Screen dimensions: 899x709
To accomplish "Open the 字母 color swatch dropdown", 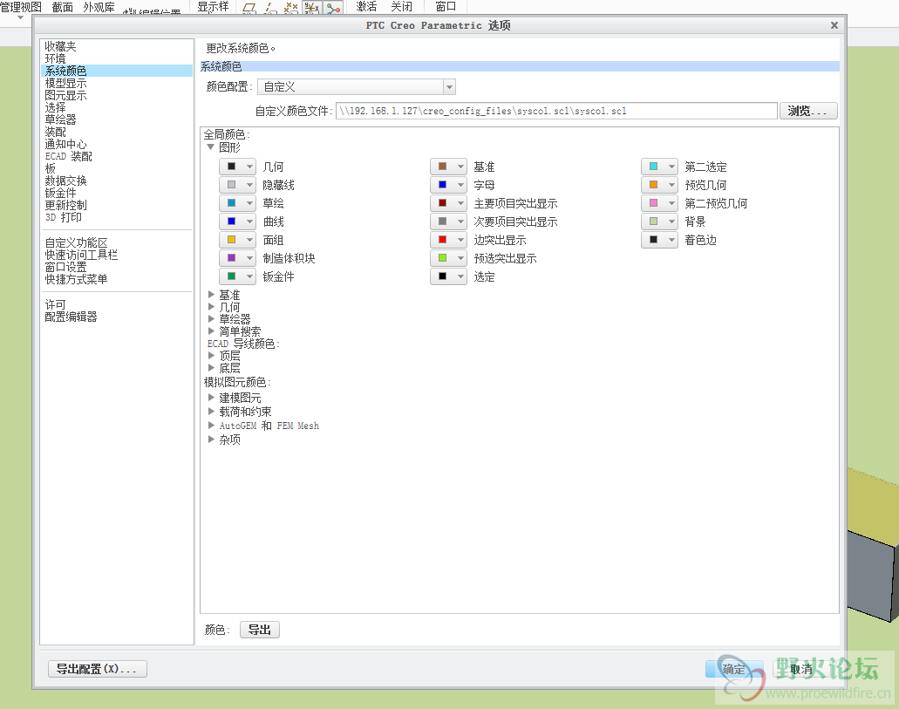I will coord(448,185).
